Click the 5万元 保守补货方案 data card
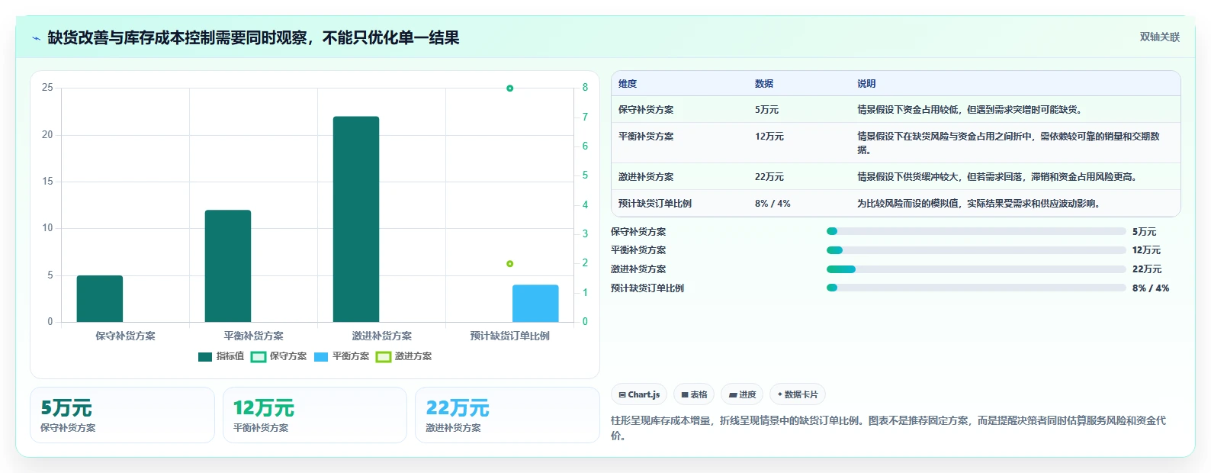1211x473 pixels. [x=122, y=415]
